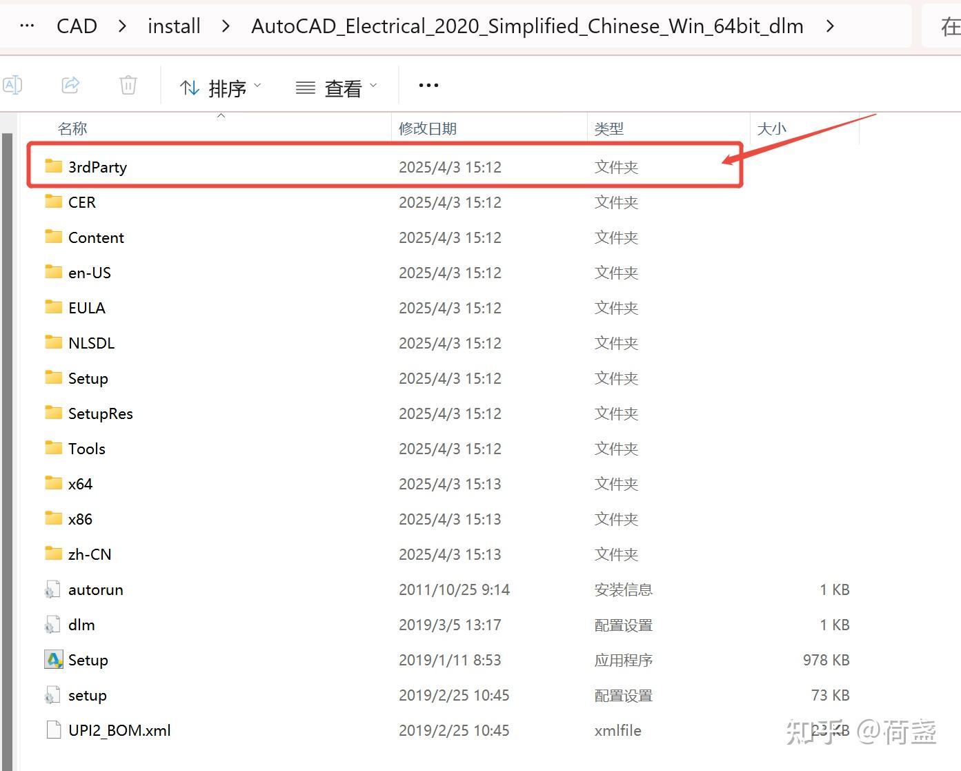Select the EULA folder name
This screenshot has height=771, width=961.
87,308
